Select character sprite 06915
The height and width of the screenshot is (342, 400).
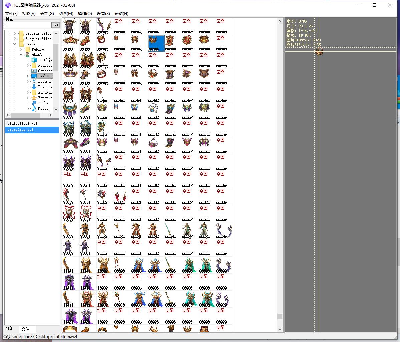156,300
